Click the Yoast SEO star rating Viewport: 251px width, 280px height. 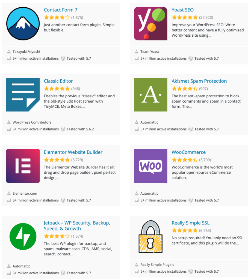click(185, 17)
